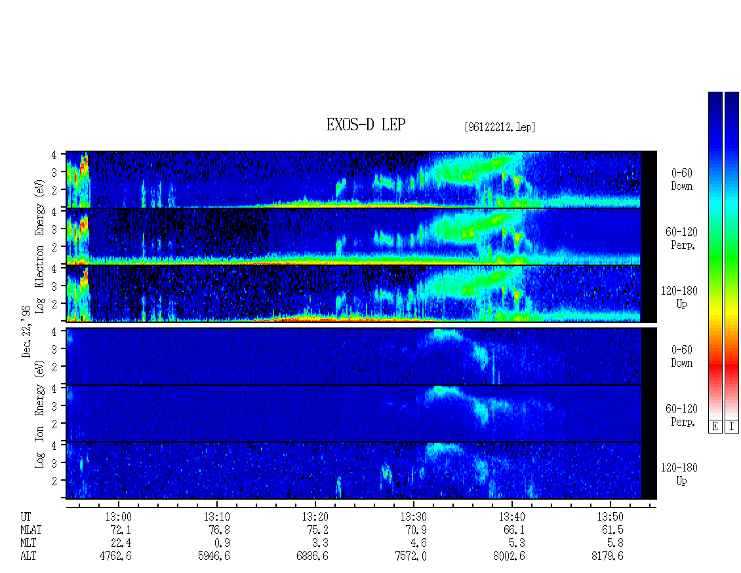Click the MLT row label
741x573 pixels.
28,544
